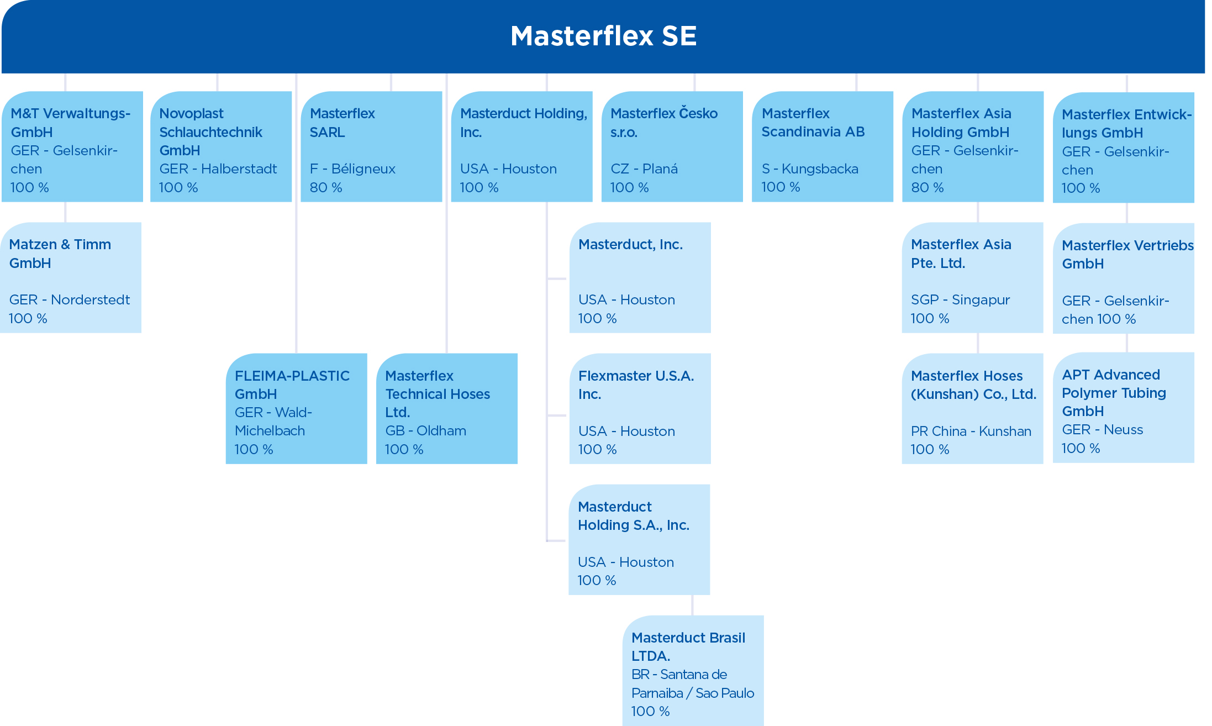Click '80 %' in Masterflex Asia Holding box

[928, 187]
